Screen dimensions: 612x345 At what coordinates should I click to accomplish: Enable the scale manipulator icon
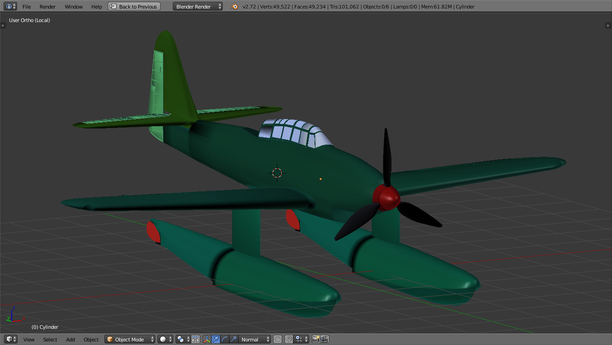233,339
